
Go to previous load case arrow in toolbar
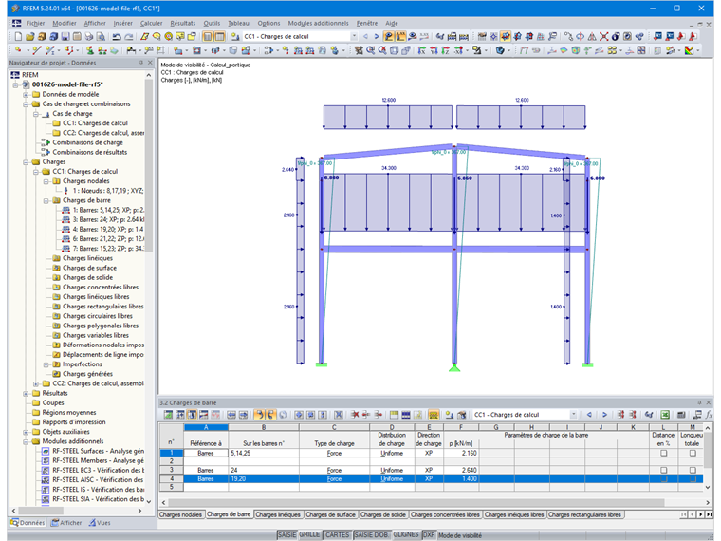coord(365,36)
